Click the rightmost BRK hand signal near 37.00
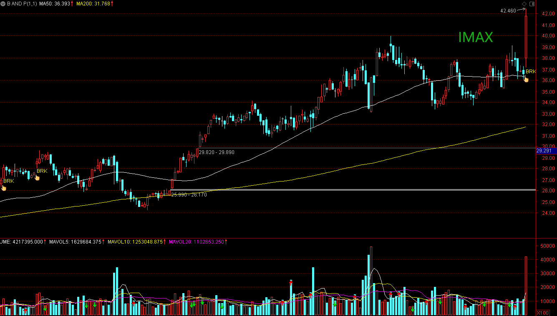557x316 pixels. [x=526, y=79]
